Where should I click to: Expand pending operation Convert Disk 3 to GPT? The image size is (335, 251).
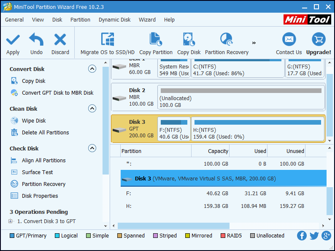(x=10, y=221)
